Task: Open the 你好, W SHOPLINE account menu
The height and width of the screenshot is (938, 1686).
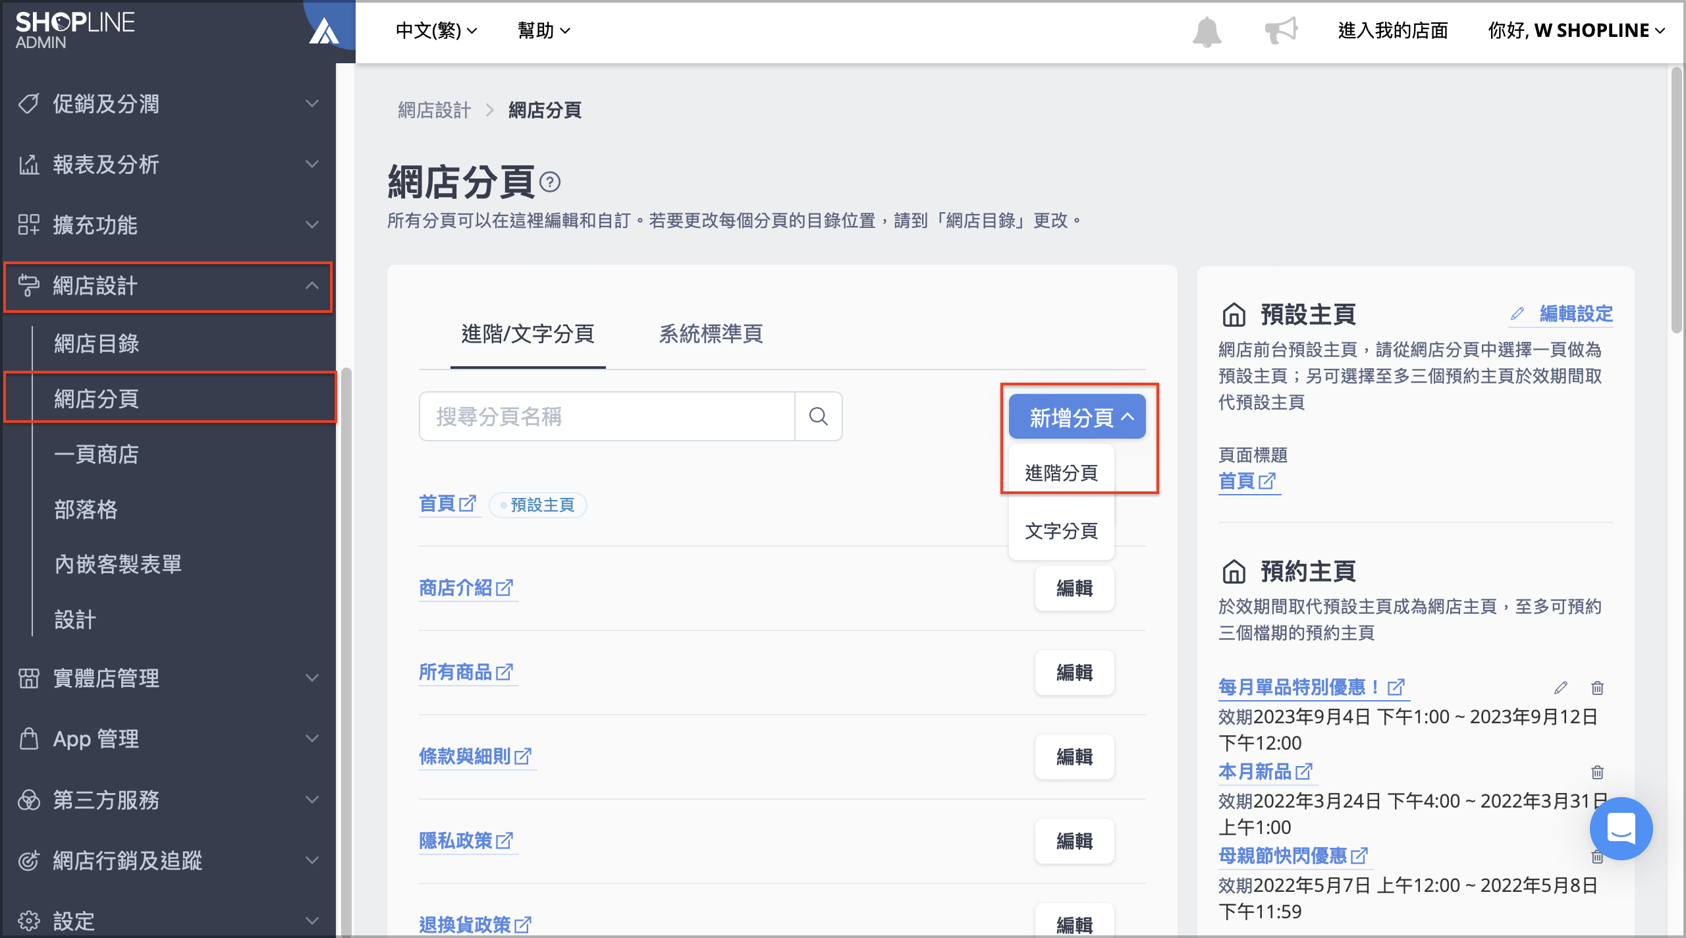Action: point(1577,30)
